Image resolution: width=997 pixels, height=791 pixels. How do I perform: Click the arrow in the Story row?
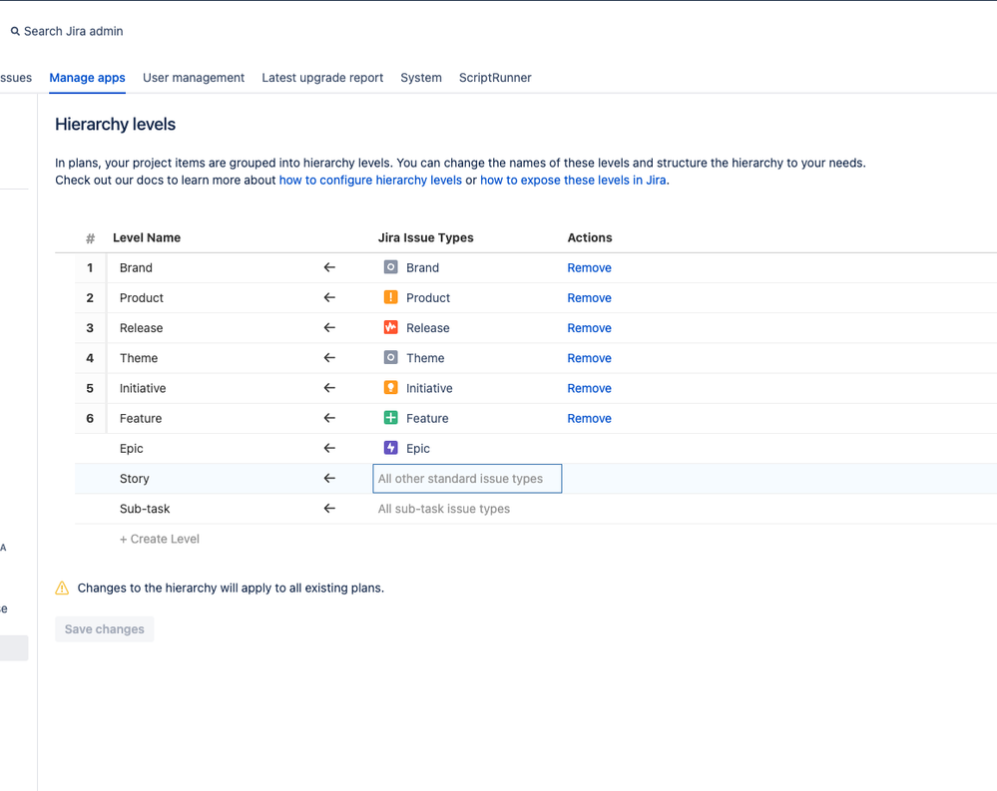(x=329, y=479)
